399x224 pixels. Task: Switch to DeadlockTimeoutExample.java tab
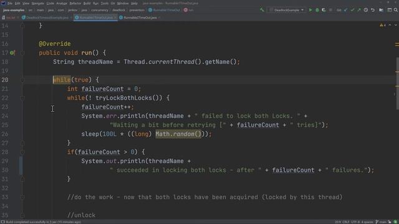46,17
